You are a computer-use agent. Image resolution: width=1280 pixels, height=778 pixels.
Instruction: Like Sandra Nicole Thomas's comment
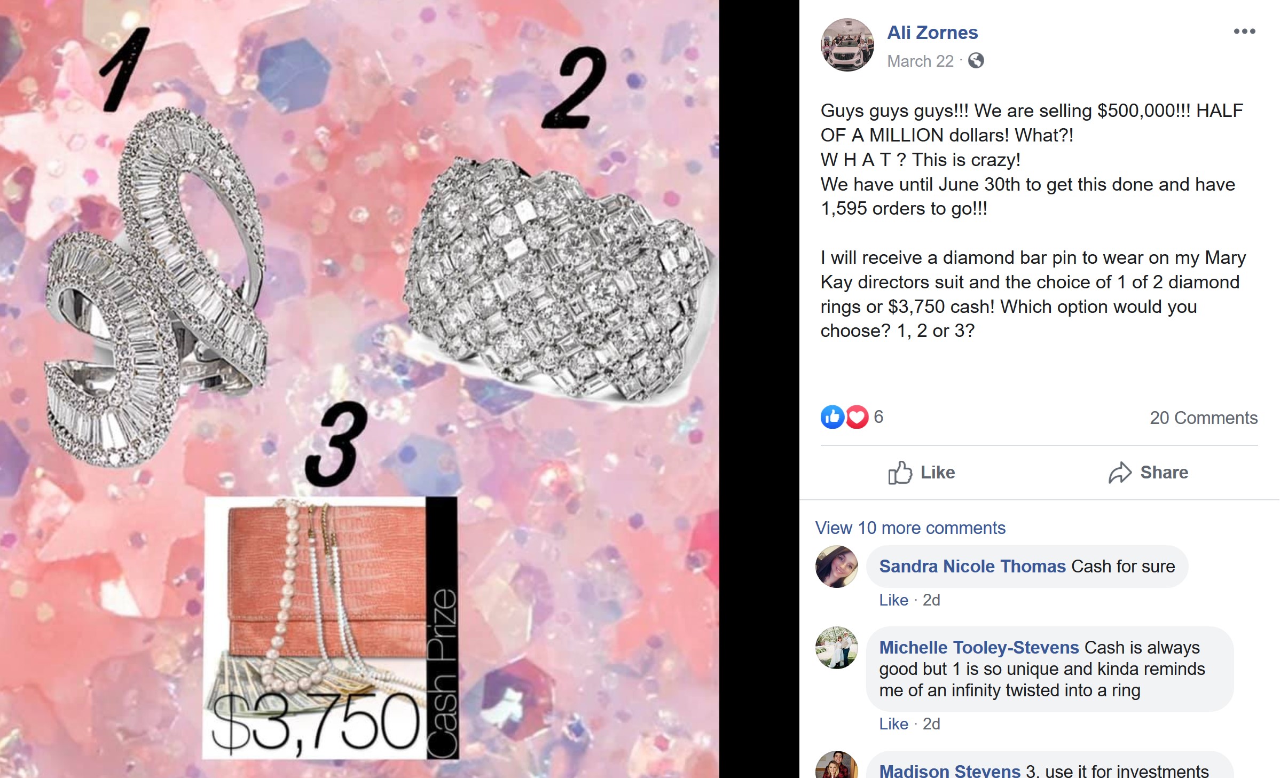(x=893, y=600)
